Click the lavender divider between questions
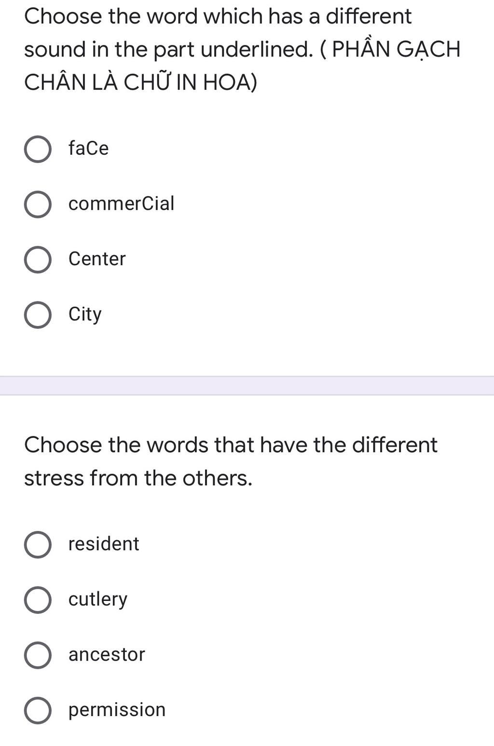 [x=247, y=386]
